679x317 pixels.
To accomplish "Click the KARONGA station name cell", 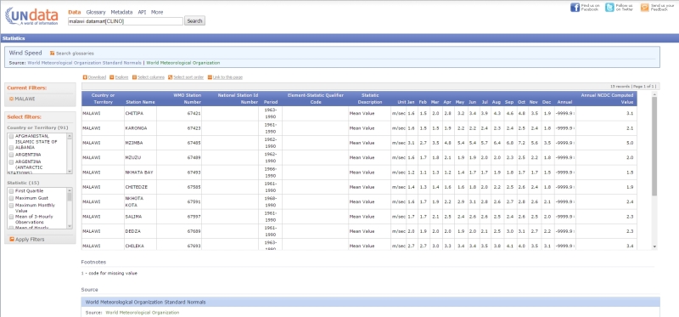I will (140, 128).
